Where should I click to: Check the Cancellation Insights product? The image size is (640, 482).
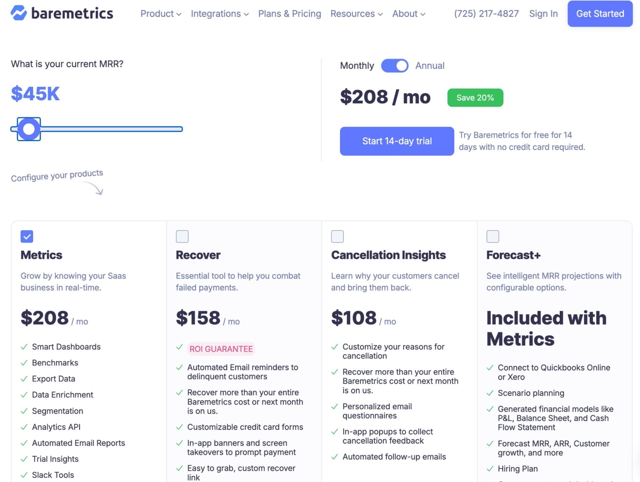(337, 237)
